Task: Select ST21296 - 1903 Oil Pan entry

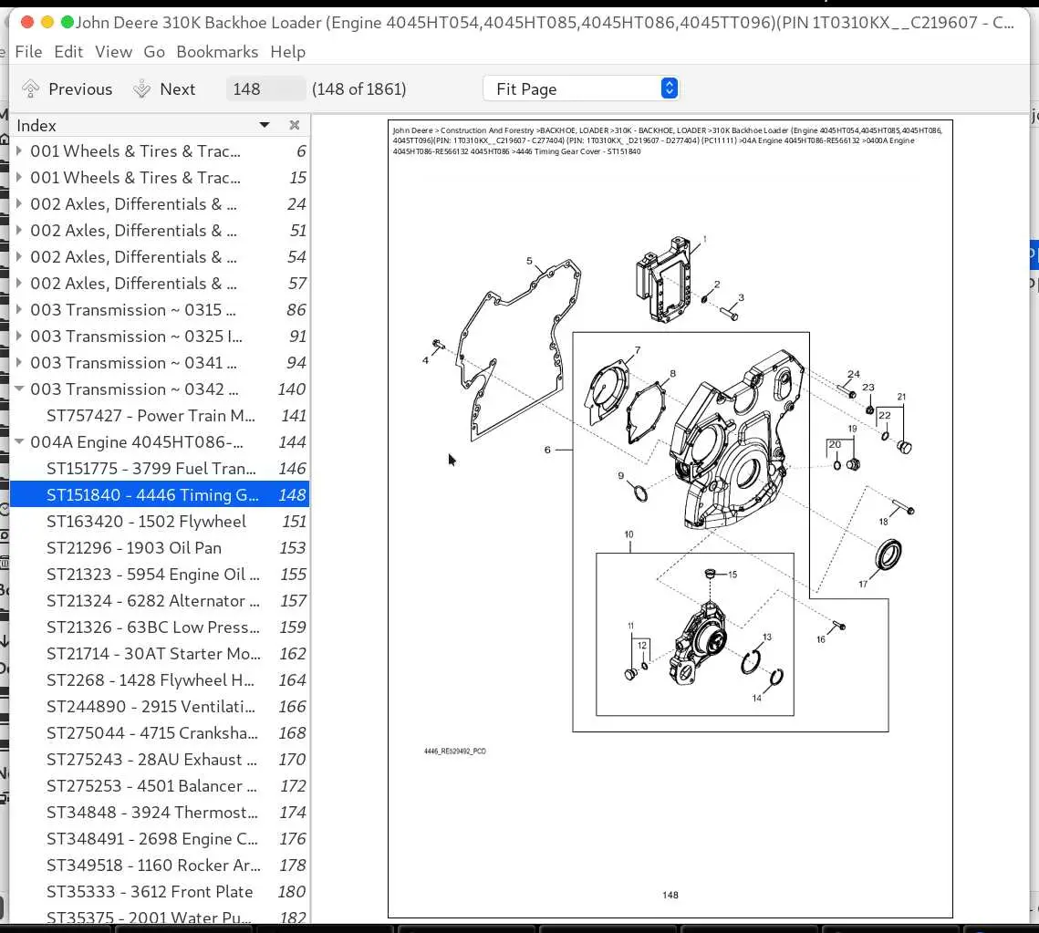Action: pos(160,548)
